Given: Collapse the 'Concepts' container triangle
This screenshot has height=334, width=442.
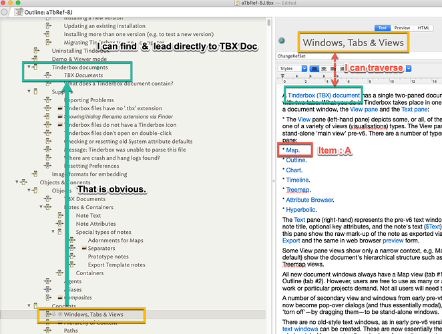Looking at the screenshot, I should click(x=29, y=306).
